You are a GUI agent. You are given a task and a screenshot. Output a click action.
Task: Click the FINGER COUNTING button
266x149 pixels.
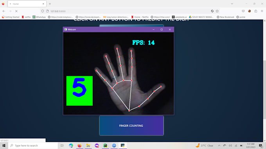click(x=131, y=126)
